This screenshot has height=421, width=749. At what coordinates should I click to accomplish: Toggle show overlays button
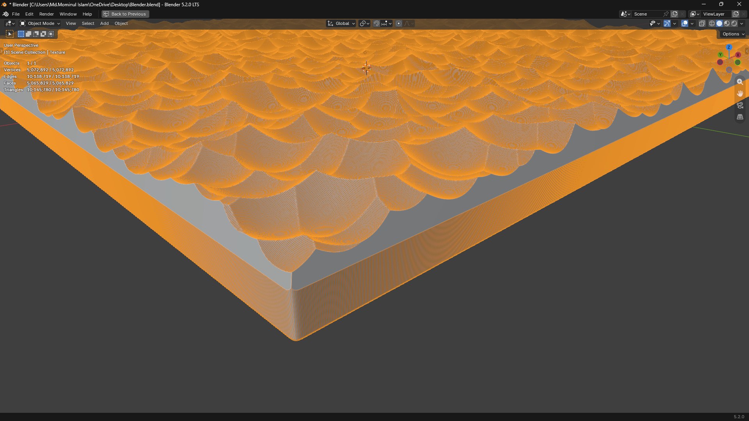tap(685, 23)
